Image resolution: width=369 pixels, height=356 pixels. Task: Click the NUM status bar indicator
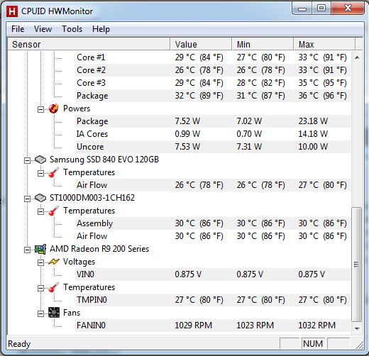(x=313, y=344)
